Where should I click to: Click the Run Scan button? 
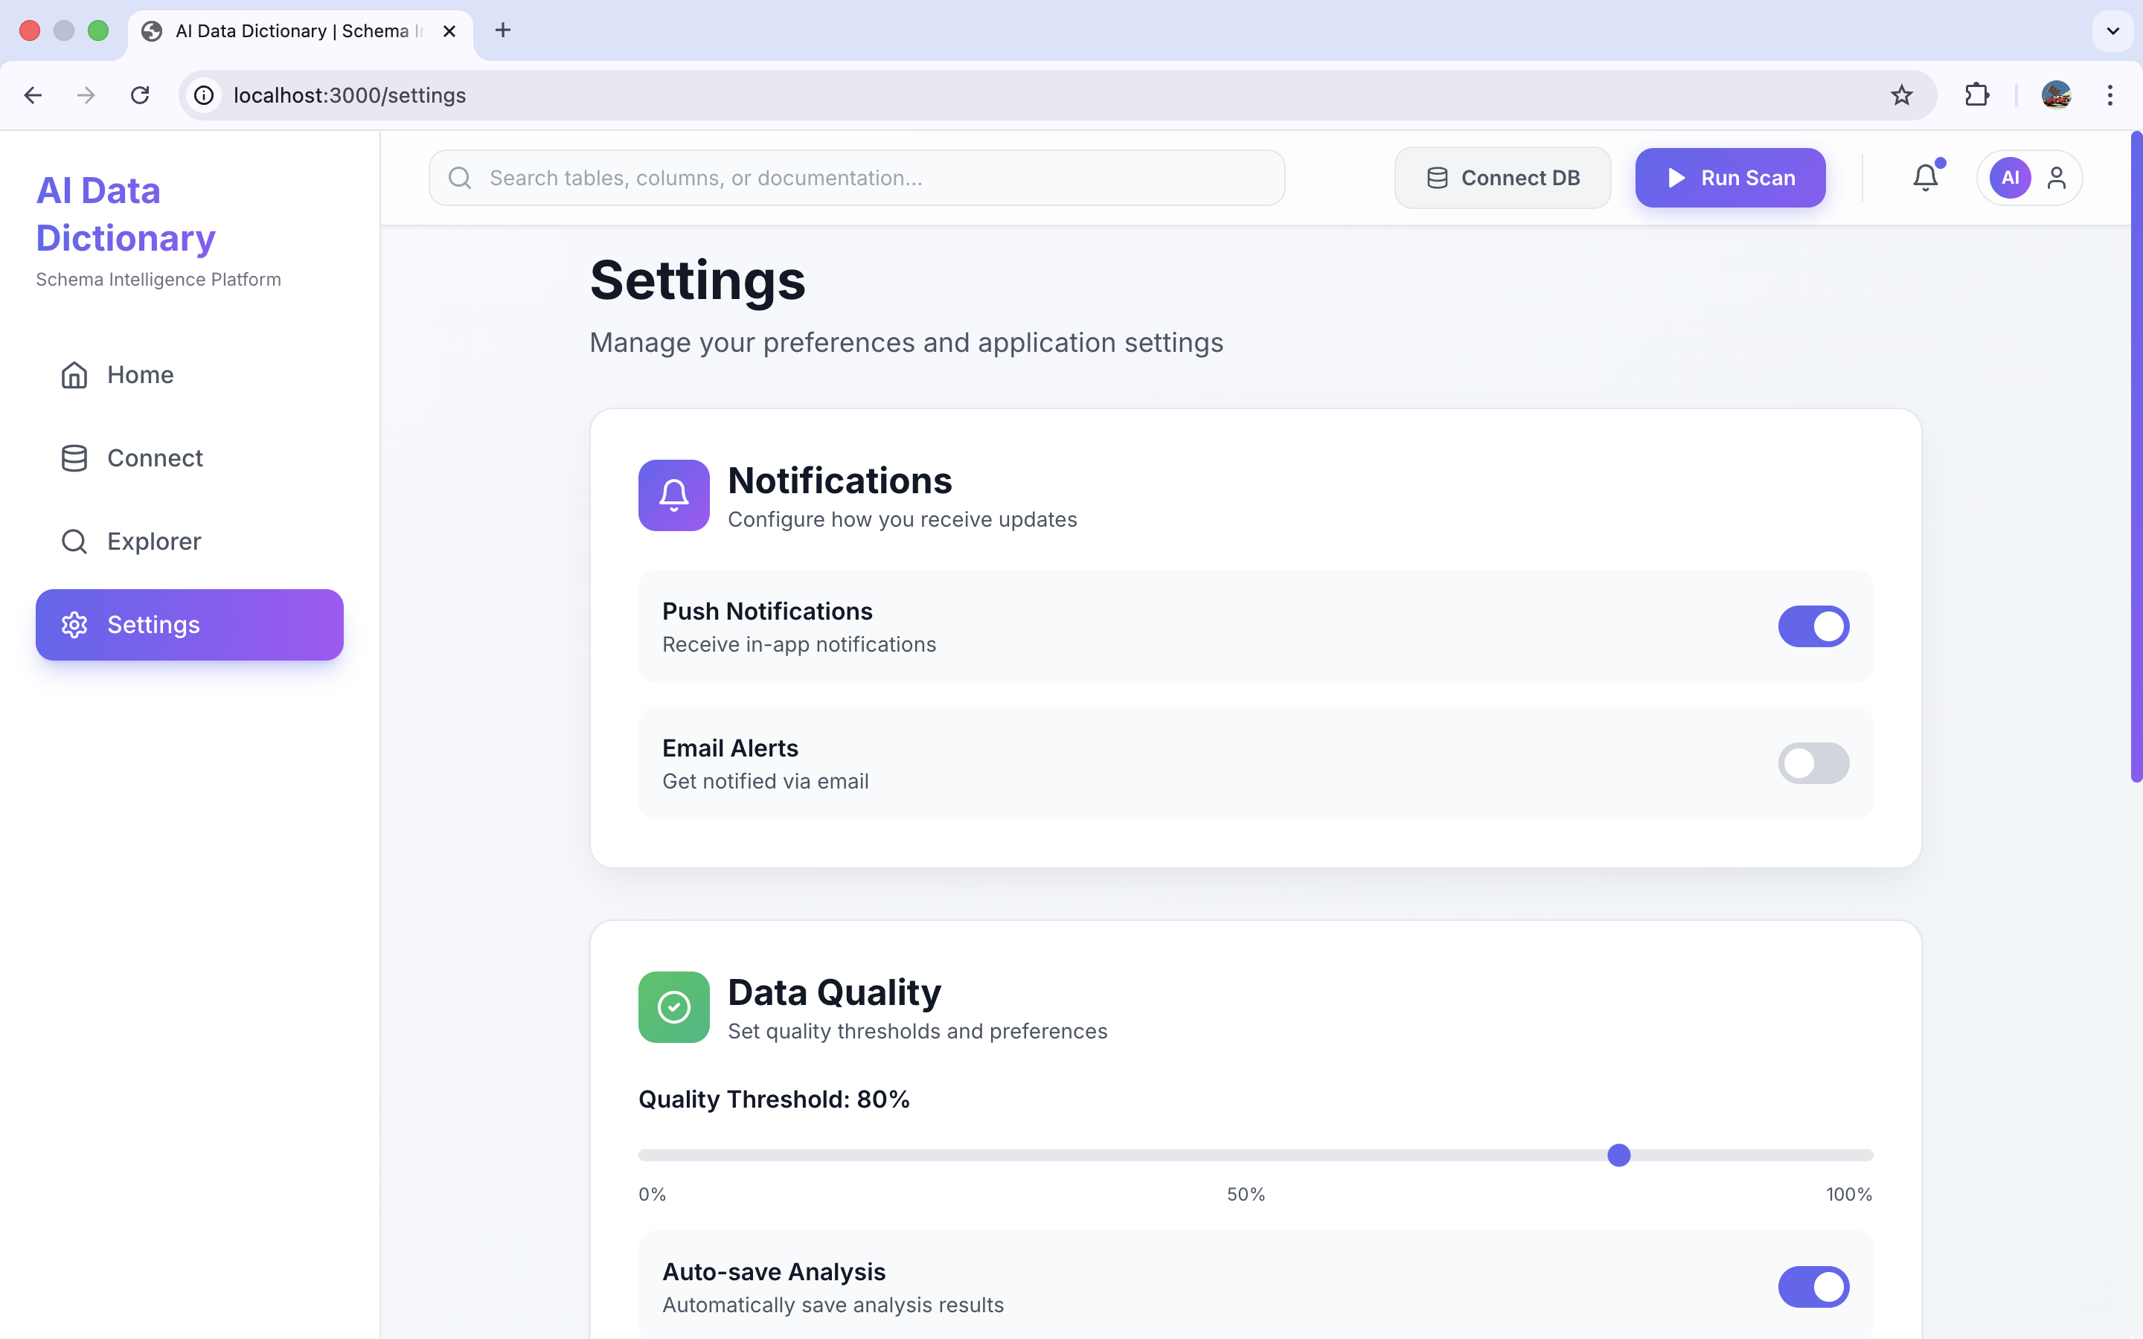tap(1729, 177)
